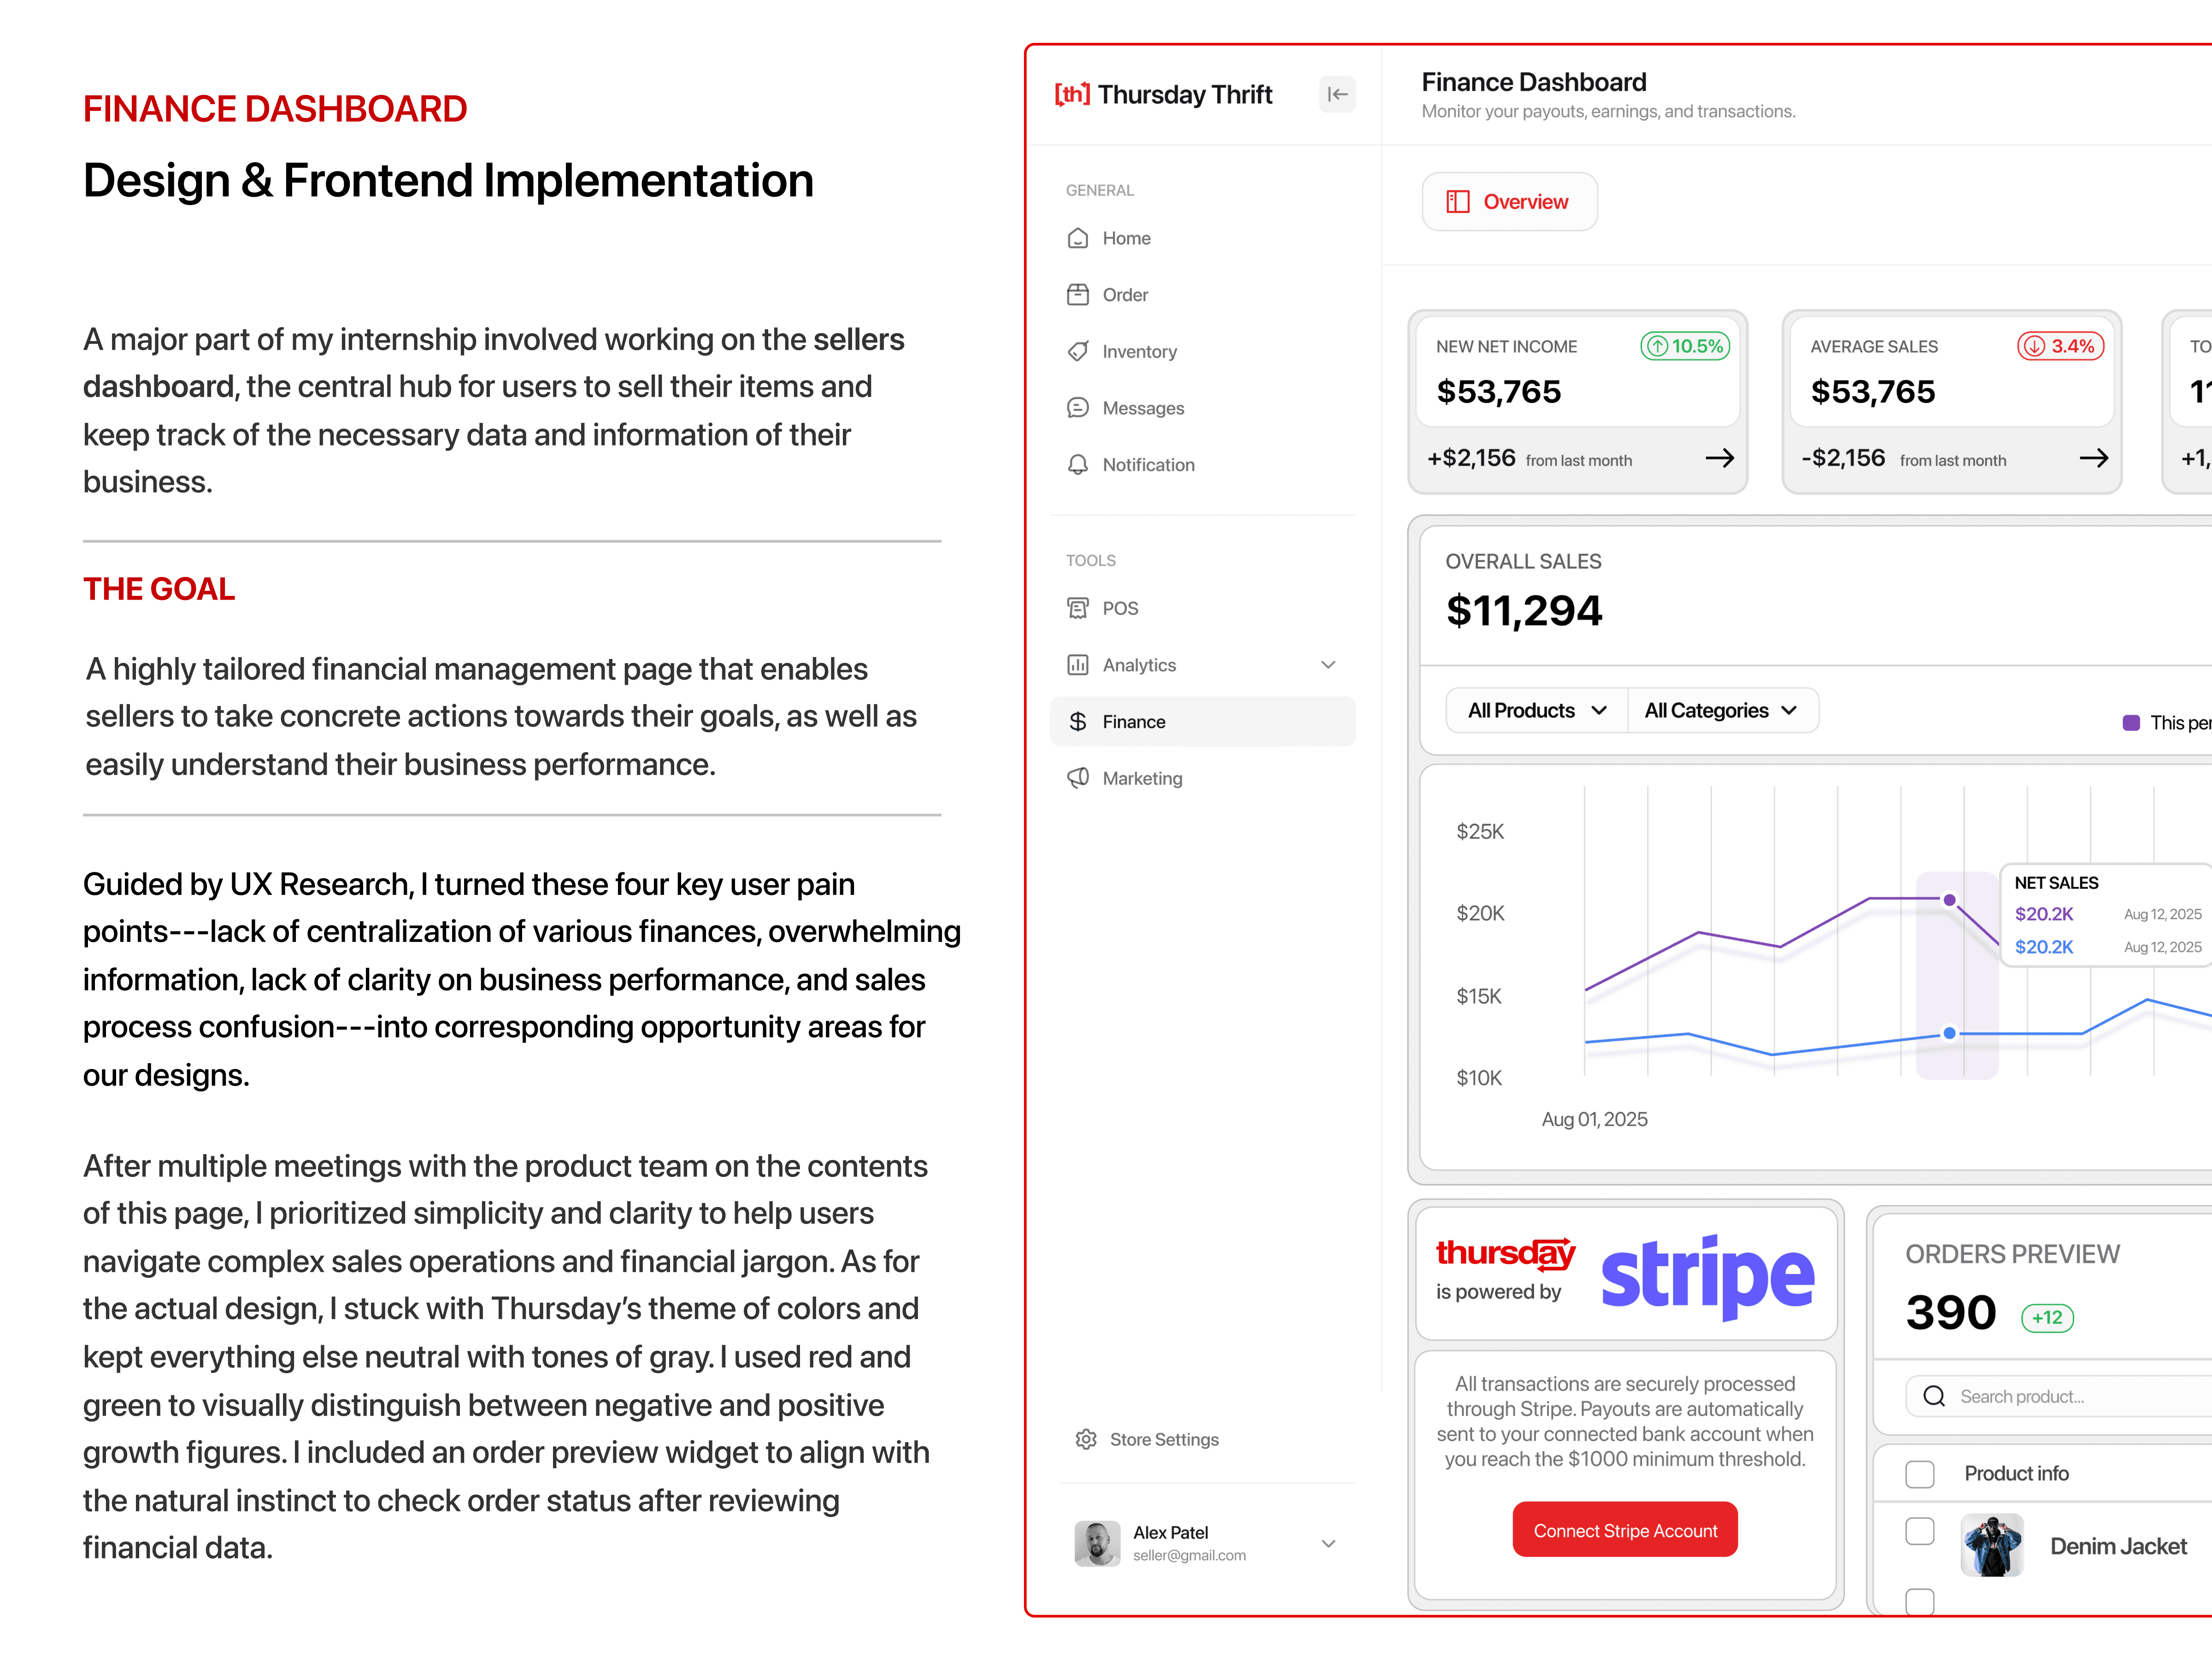Click the Notification bell icon
This screenshot has width=2212, height=1659.
(1078, 464)
